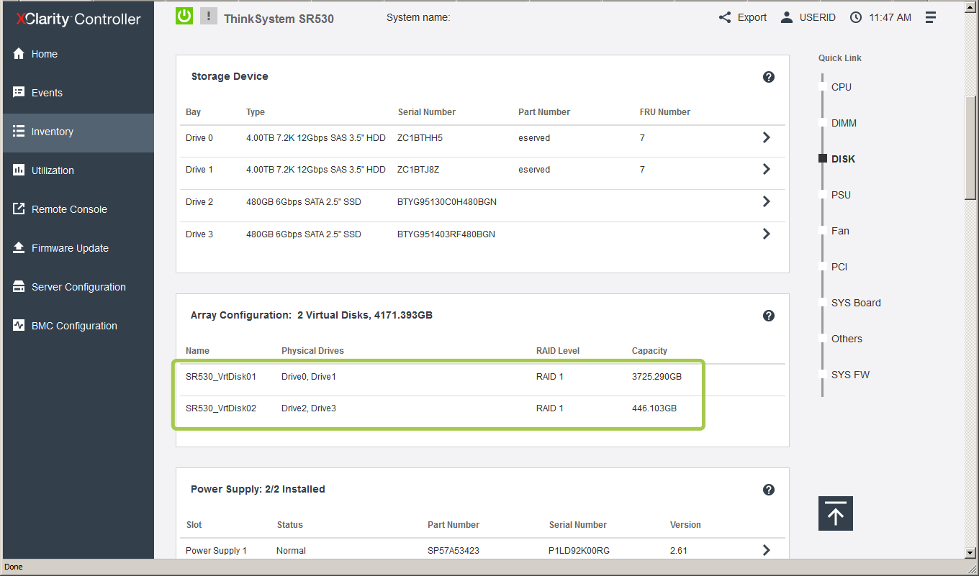Image resolution: width=979 pixels, height=576 pixels.
Task: Expand Drive 3 details chevron
Action: pyautogui.click(x=766, y=234)
